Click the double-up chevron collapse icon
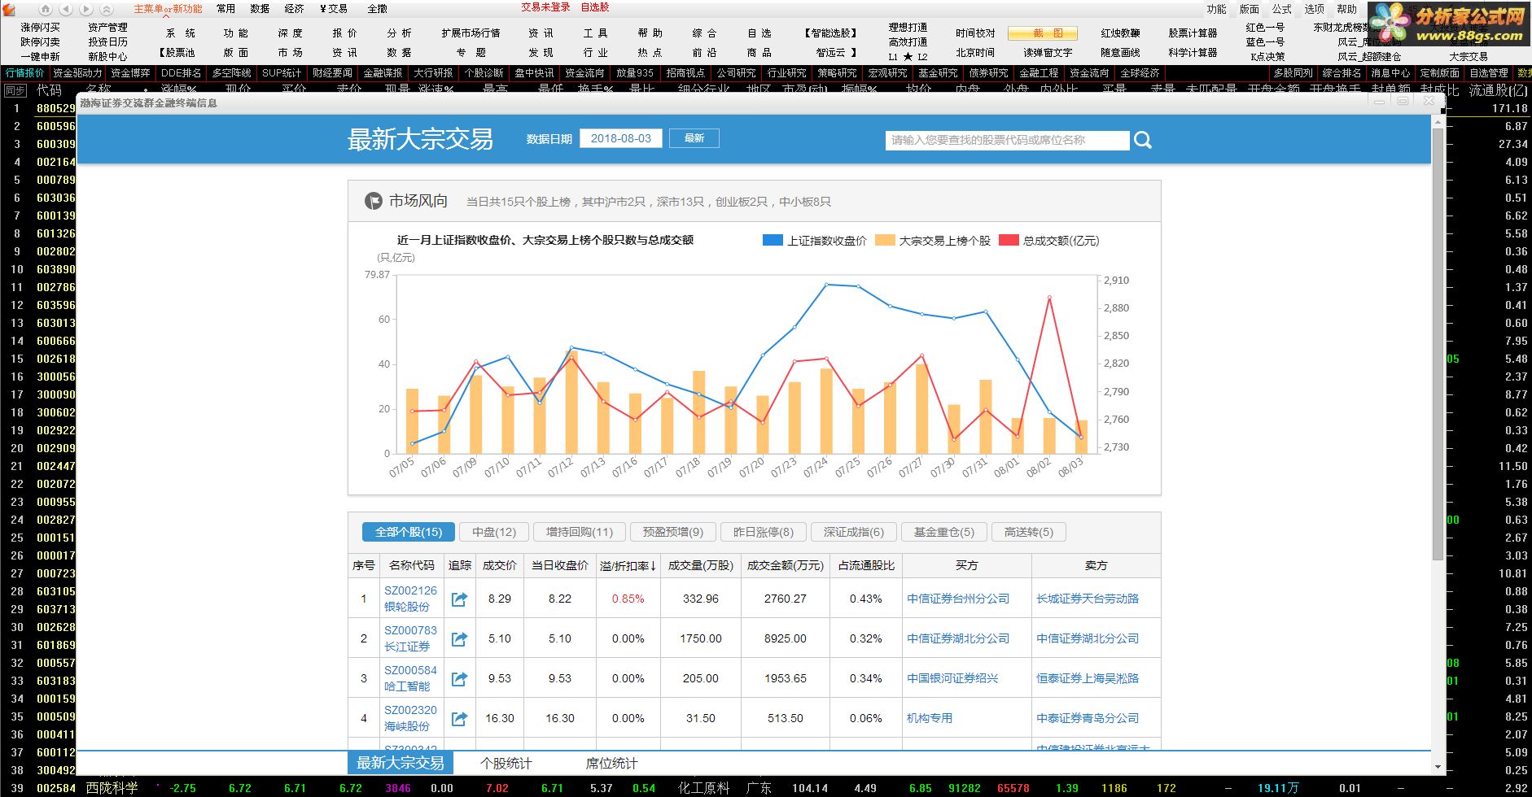 click(x=107, y=9)
